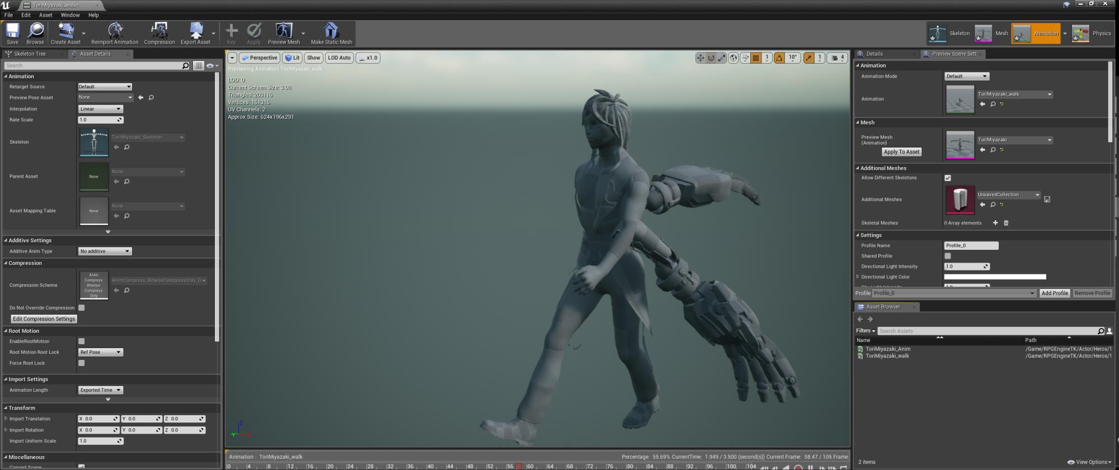This screenshot has height=470, width=1119.
Task: Open the Root Motion Root Lock dropdown
Action: 100,353
